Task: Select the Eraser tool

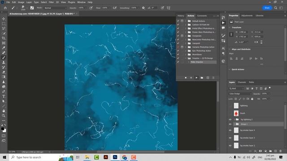Action: (x=4, y=72)
